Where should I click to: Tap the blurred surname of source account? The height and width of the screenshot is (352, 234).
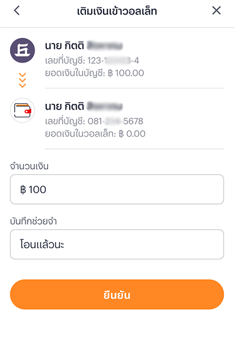click(x=105, y=46)
